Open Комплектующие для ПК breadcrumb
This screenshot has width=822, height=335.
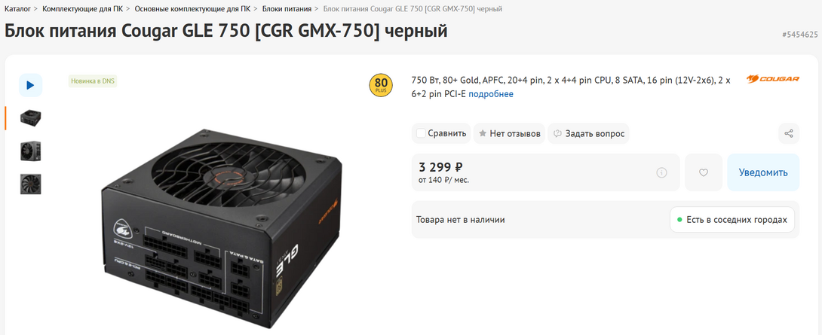point(82,9)
